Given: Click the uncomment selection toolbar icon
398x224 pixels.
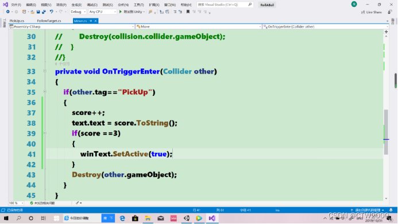Looking at the screenshot, I should tap(180, 11).
